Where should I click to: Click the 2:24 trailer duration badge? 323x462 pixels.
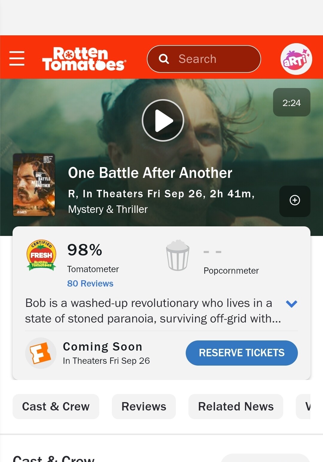point(292,102)
